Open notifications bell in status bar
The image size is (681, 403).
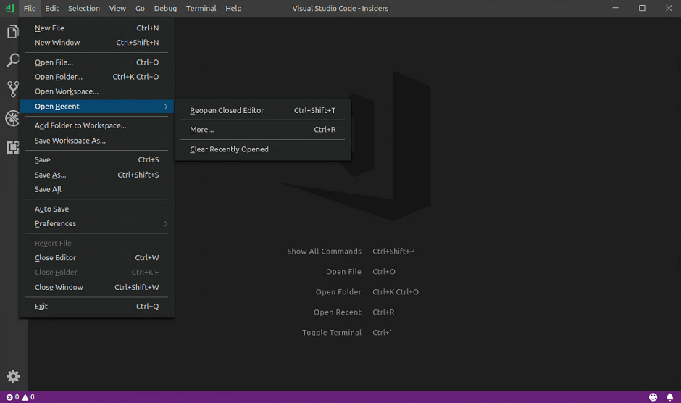670,397
